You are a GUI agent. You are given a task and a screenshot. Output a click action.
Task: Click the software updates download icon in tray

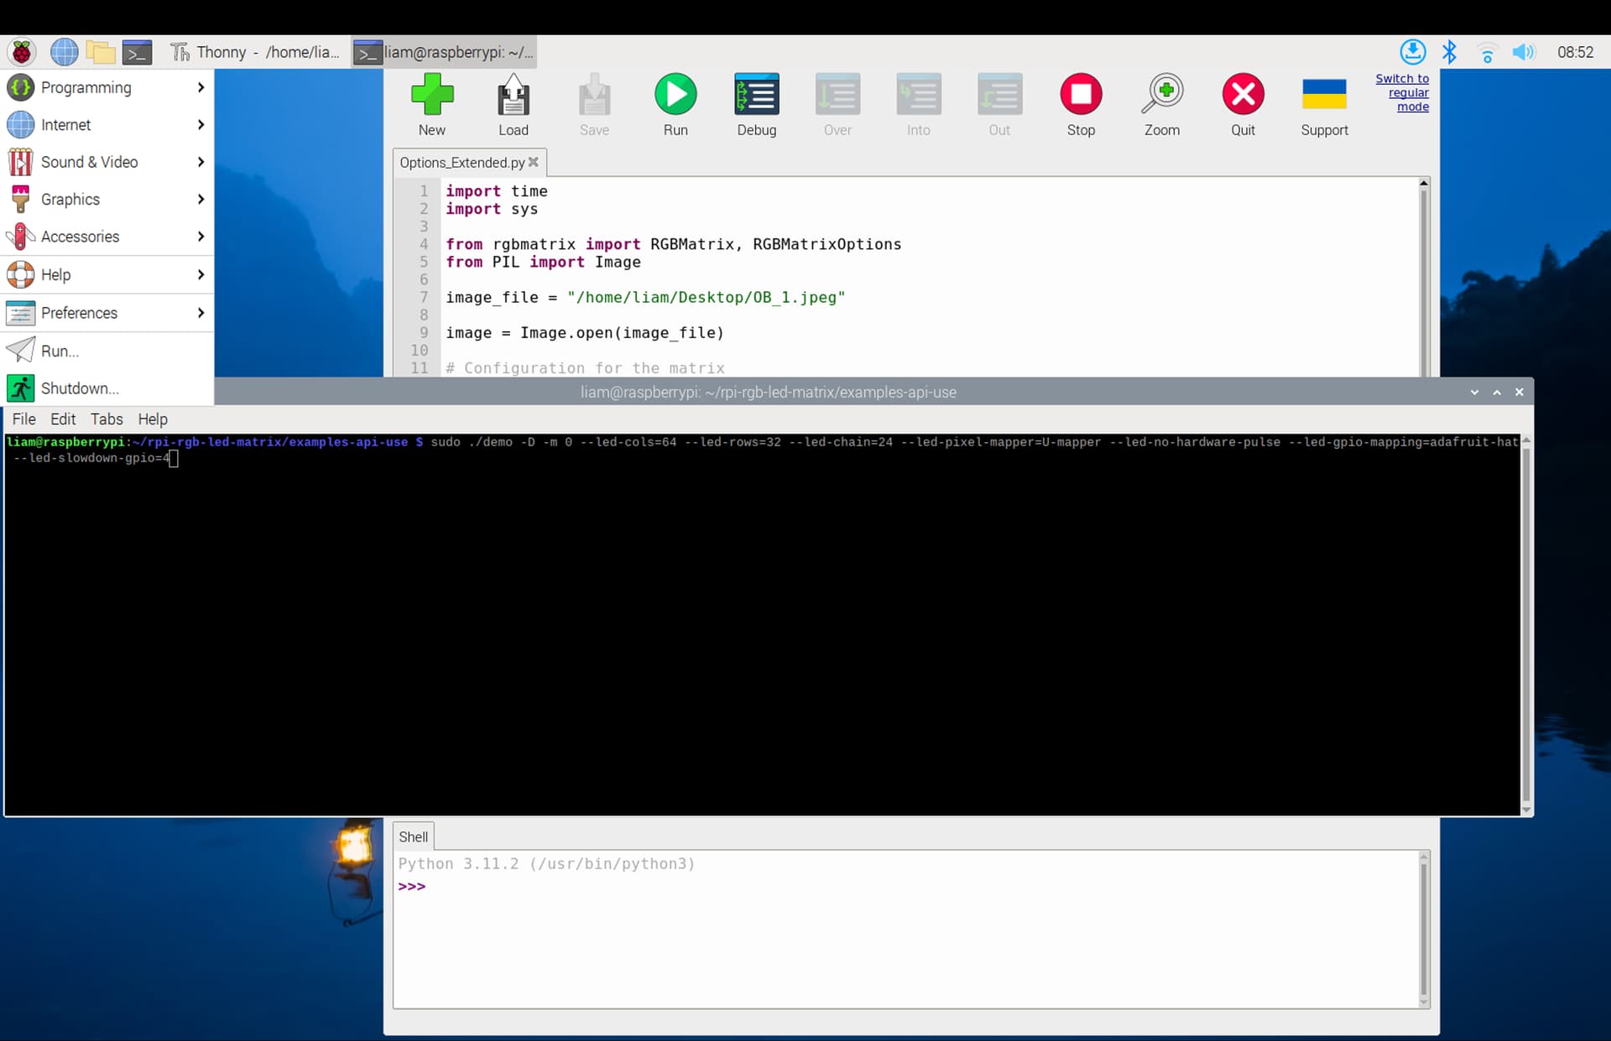pos(1413,51)
